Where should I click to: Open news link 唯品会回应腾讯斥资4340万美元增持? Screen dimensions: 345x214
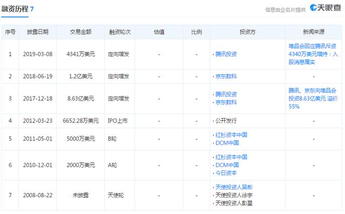pyautogui.click(x=313, y=54)
